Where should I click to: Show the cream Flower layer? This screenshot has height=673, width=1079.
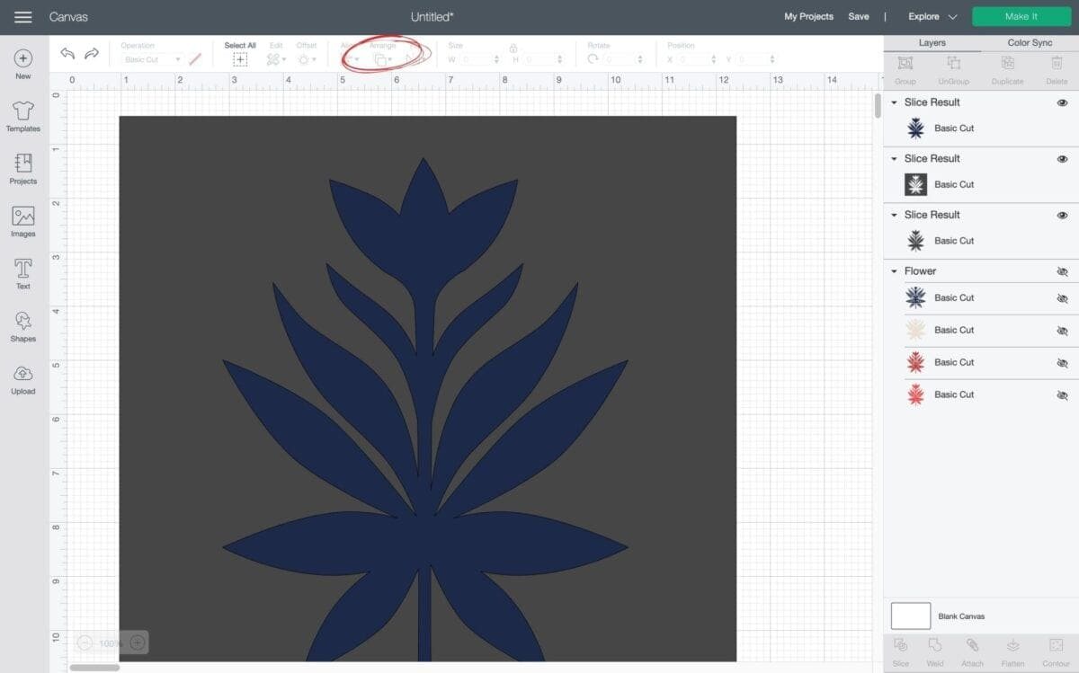pyautogui.click(x=1062, y=331)
